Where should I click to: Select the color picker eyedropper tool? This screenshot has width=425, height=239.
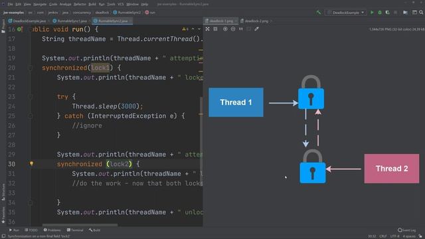point(256,29)
